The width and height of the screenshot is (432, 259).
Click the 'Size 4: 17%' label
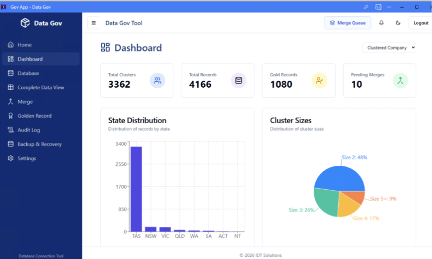pos(366,218)
